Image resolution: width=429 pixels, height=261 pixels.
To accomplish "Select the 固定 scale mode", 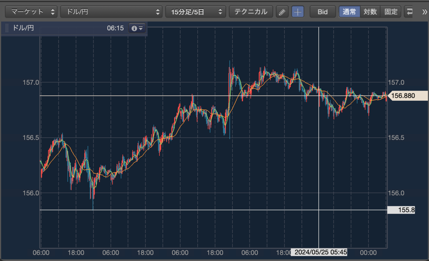I will pos(391,12).
